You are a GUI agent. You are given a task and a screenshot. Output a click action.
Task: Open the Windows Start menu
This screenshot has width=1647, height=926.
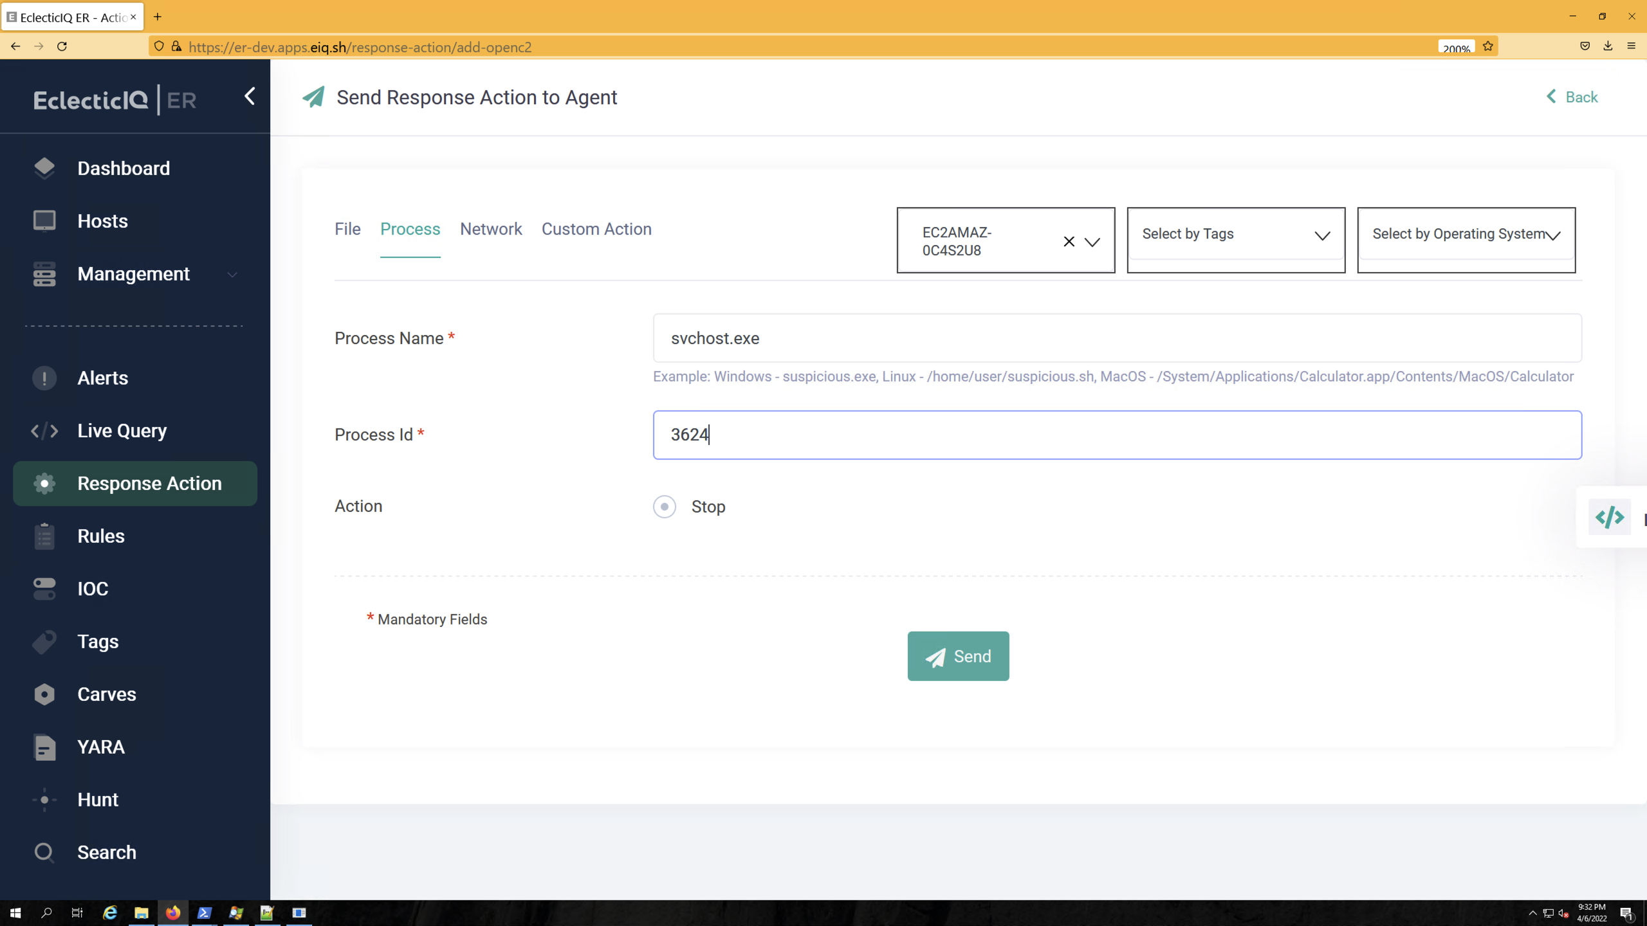pos(15,912)
